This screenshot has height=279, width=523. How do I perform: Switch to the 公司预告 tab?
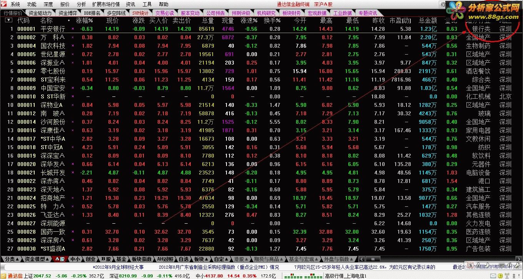215,13
